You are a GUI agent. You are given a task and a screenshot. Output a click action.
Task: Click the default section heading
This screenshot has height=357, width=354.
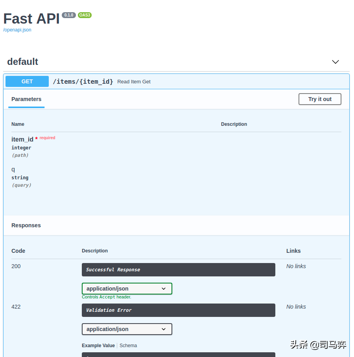tap(22, 62)
